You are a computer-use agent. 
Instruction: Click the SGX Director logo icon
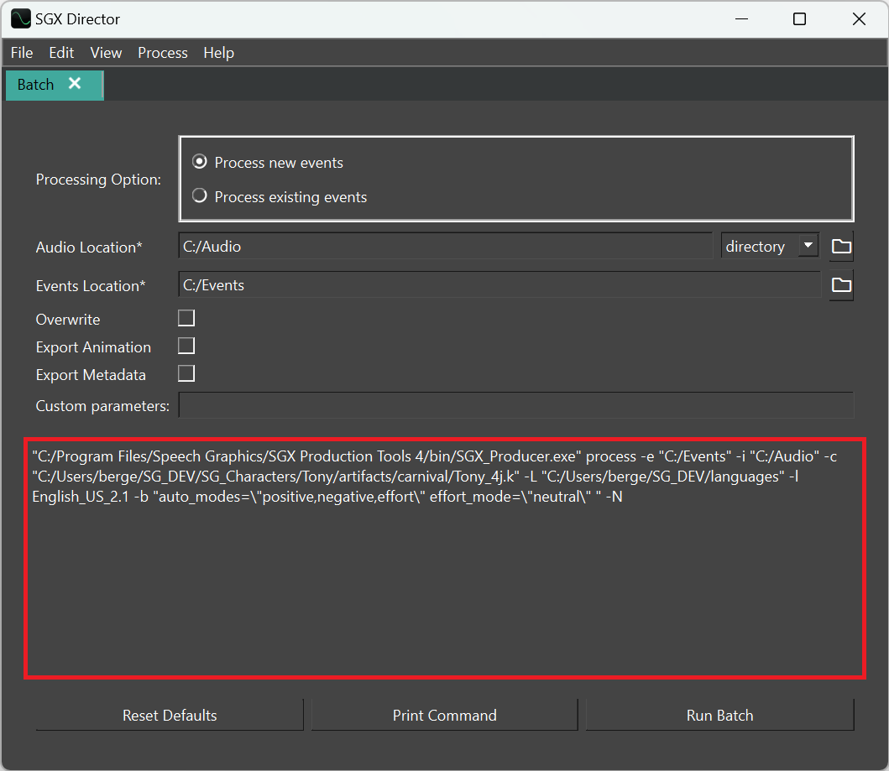20,18
